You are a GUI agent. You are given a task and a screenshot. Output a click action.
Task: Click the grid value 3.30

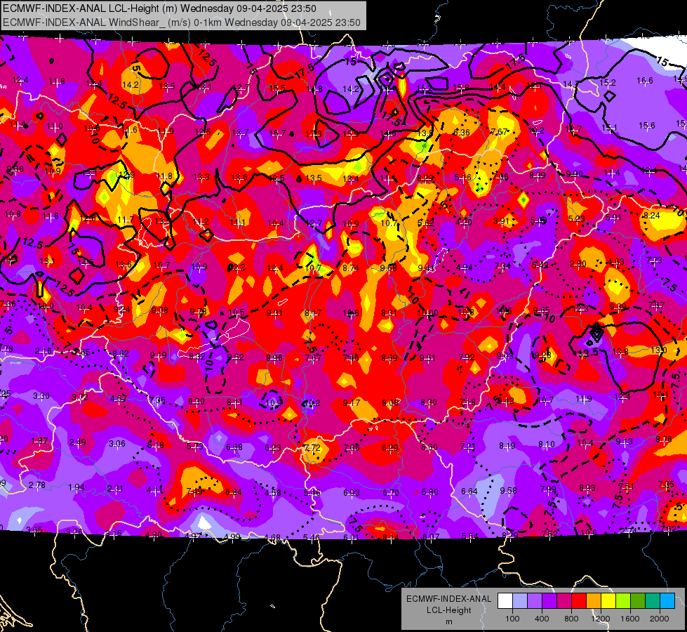coord(41,396)
